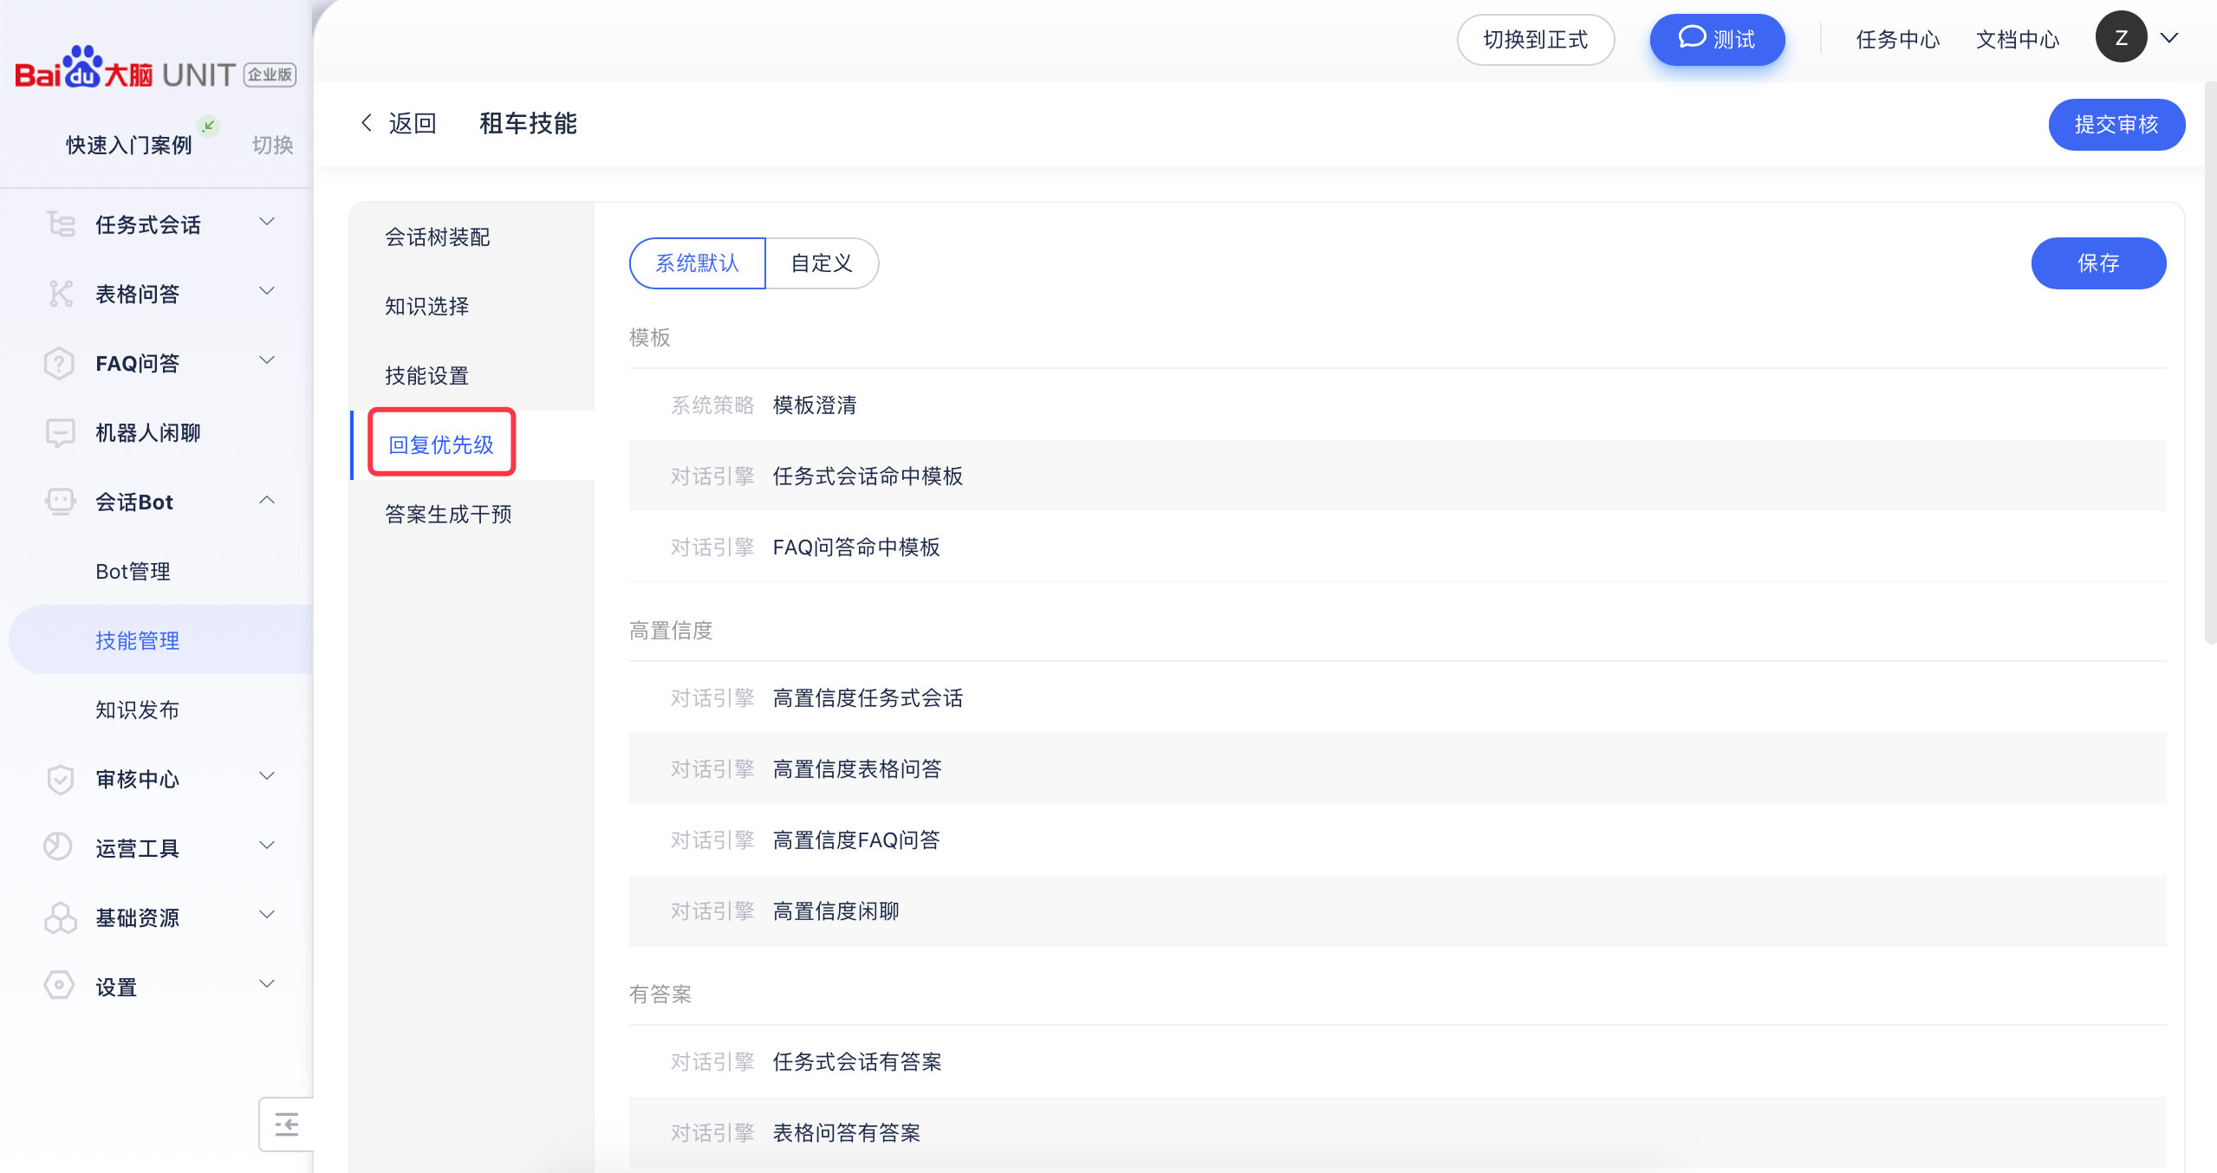This screenshot has height=1173, width=2217.
Task: Switch to the 自定义 option
Action: pyautogui.click(x=822, y=263)
